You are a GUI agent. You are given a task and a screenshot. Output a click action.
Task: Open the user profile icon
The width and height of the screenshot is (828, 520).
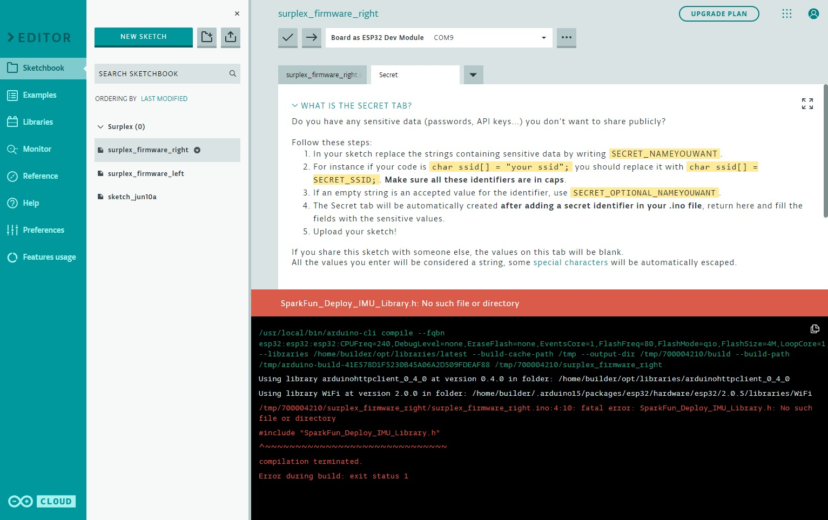(x=813, y=14)
